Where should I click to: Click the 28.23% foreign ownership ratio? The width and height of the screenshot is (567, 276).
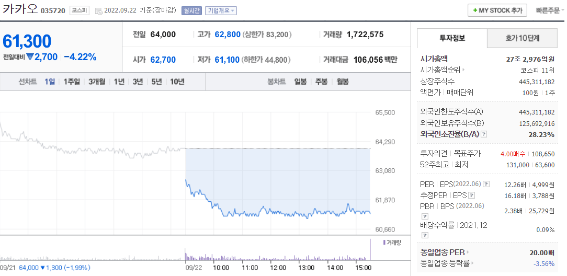pyautogui.click(x=543, y=135)
